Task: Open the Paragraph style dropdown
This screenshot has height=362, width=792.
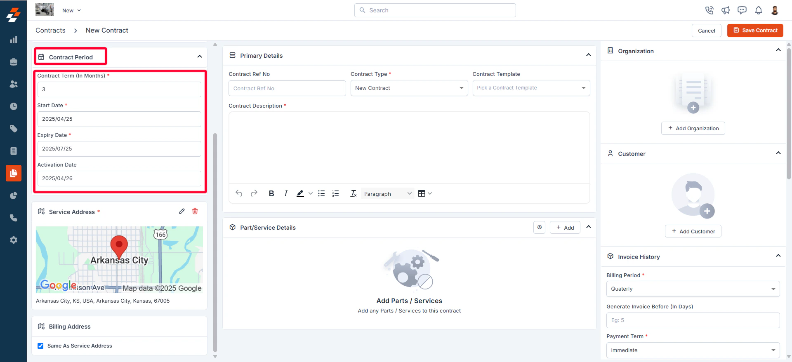Action: 388,194
